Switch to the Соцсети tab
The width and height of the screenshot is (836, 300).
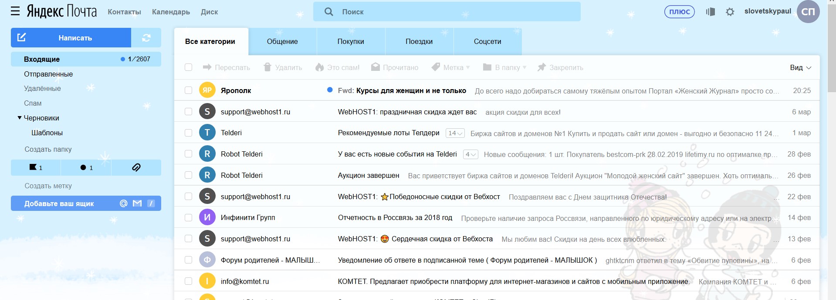487,41
